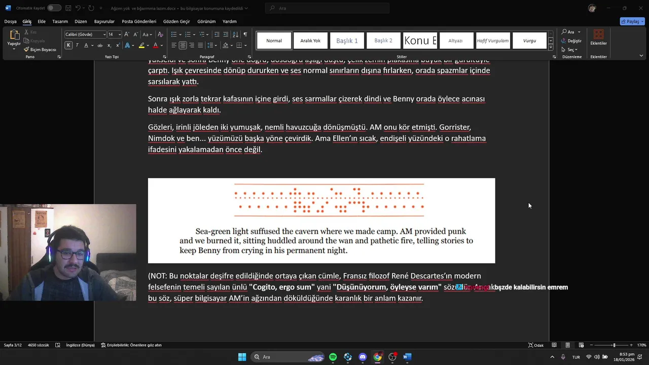
Task: Open the font size 14 dropdown
Action: click(120, 34)
